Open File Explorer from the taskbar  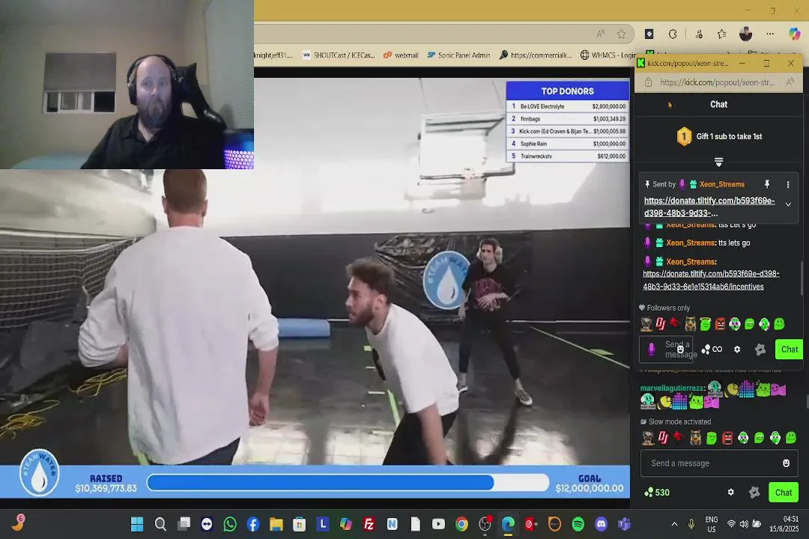tap(276, 525)
